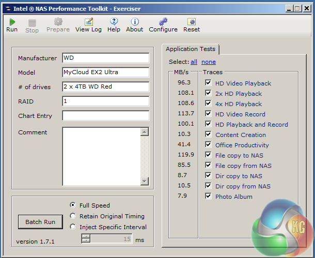Screen dimensions: 315x258
Task: Click the Prepare gear icon
Action: click(58, 22)
